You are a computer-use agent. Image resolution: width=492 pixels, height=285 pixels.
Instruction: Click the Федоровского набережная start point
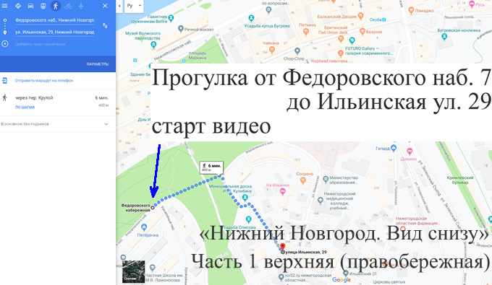[x=153, y=207]
